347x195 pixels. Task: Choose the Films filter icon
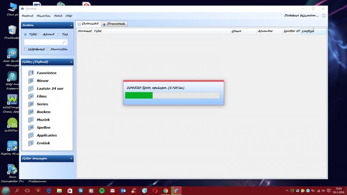(31, 96)
